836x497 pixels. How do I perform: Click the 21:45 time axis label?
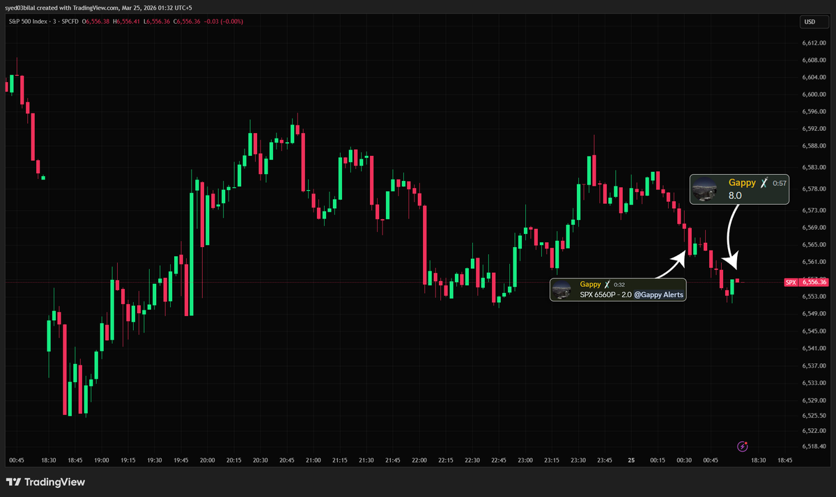coord(393,460)
